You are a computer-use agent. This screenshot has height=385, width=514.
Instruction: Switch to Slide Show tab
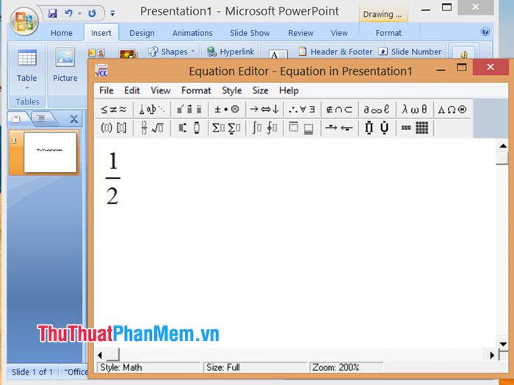pos(250,33)
